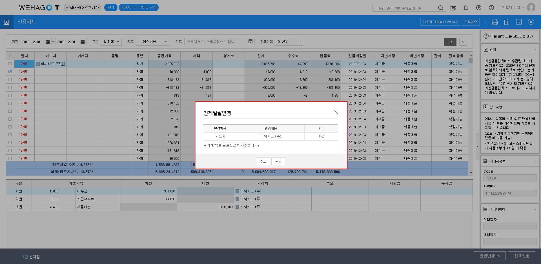Open the 구분 dropdown showing 1. 매출
Screen dimensions: 541x264
(111, 42)
